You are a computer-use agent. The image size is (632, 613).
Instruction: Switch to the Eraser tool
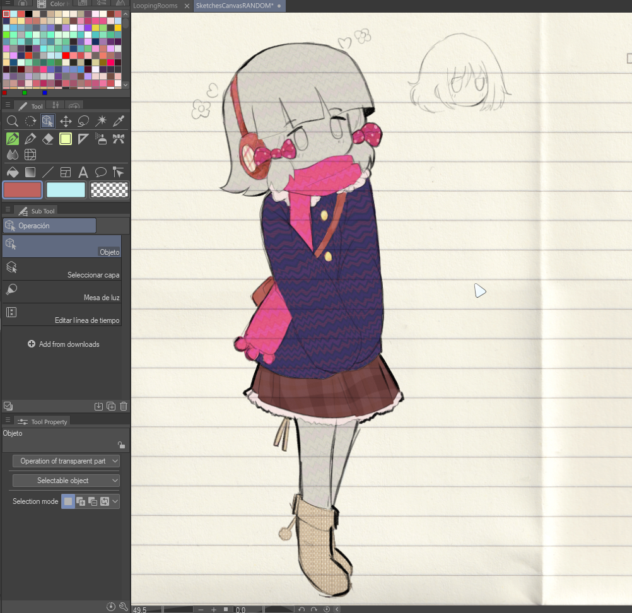pyautogui.click(x=48, y=139)
